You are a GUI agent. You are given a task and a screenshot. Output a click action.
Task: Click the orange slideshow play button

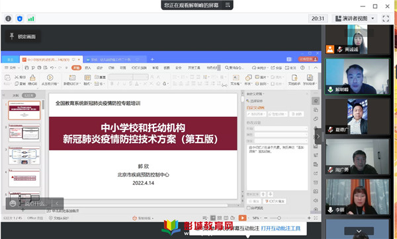(x=242, y=218)
